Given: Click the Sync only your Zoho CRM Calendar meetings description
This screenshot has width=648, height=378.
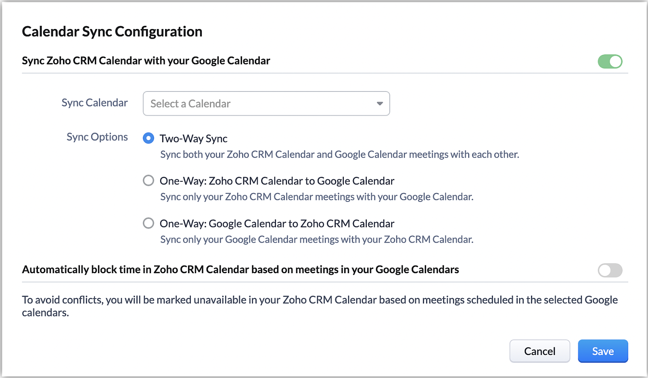Looking at the screenshot, I should [x=317, y=197].
